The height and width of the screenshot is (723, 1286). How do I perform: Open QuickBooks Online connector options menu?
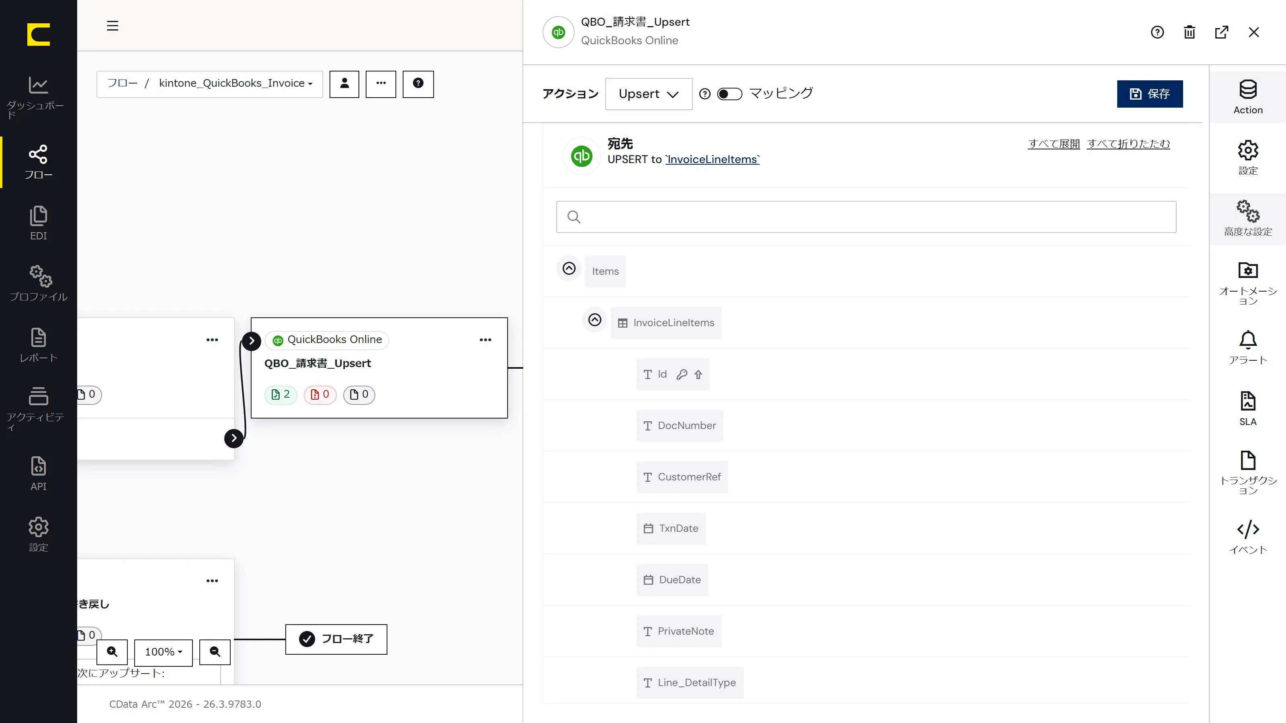[485, 340]
